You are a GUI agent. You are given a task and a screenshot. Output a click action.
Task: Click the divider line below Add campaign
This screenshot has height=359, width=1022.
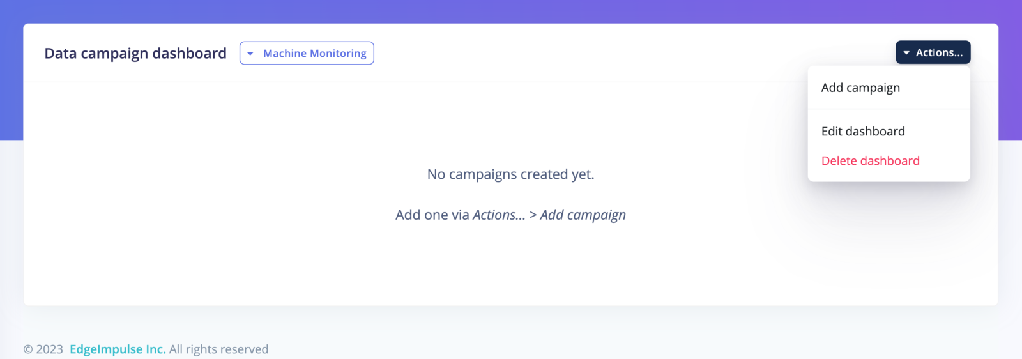click(x=889, y=109)
